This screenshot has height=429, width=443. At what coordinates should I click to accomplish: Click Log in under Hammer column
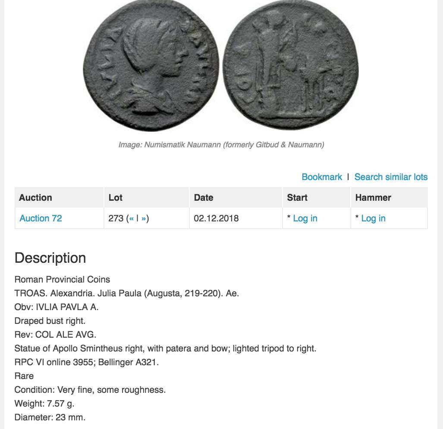(x=373, y=218)
